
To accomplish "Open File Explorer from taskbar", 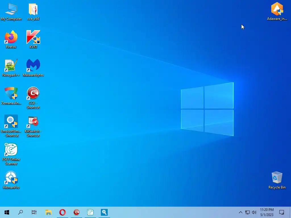I will 48,212.
